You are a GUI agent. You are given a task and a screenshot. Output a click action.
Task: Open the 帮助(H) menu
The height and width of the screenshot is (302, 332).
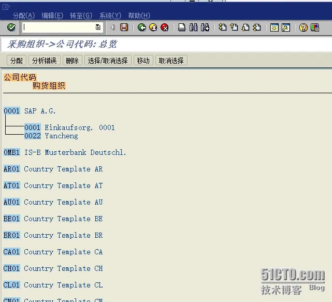139,16
